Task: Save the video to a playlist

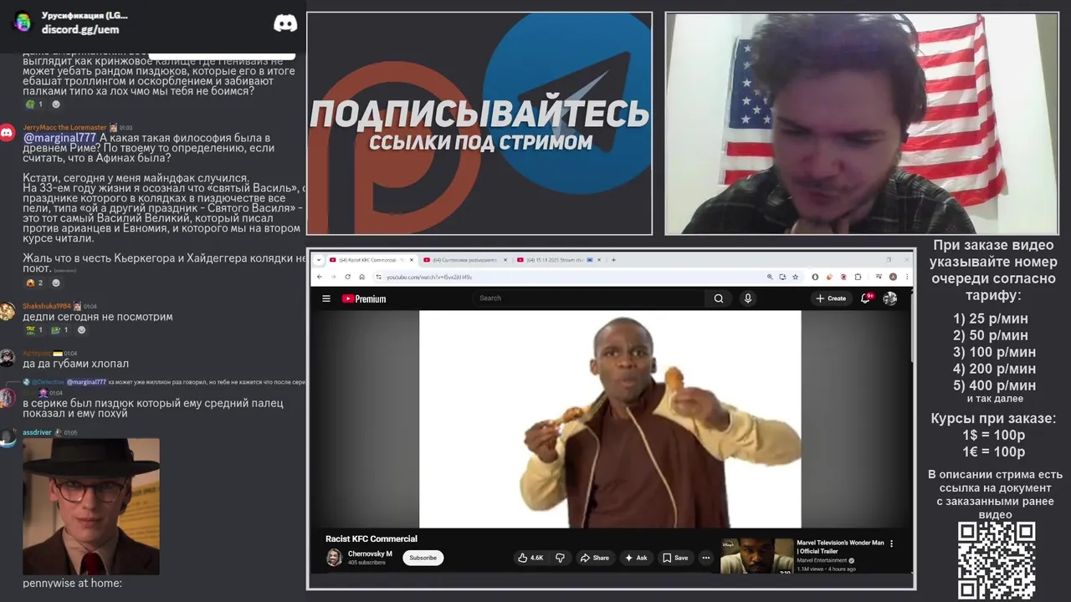Action: (x=675, y=558)
